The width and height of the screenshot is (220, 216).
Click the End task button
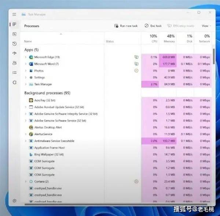tap(153, 26)
